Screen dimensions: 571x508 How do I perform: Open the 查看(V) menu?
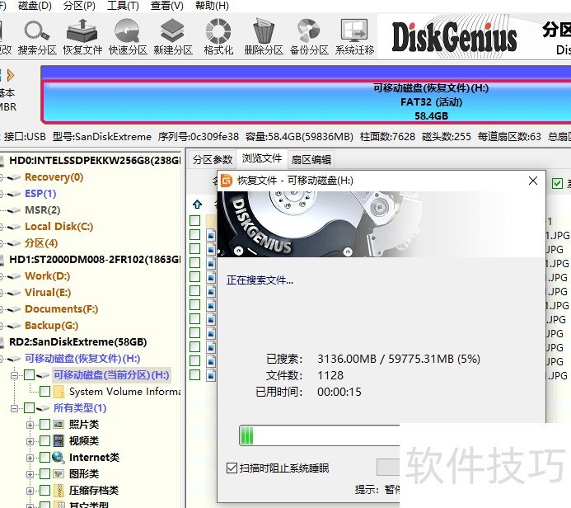[x=167, y=6]
